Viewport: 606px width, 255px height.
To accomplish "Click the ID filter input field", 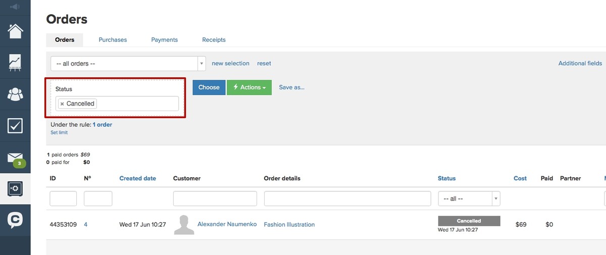I will (63, 198).
